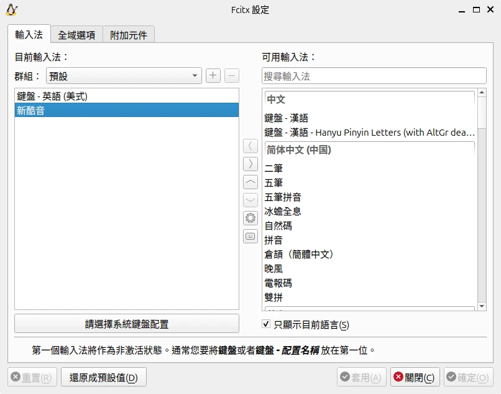Click the available list's vertical scrollbar thumb
The width and height of the screenshot is (501, 394).
coord(482,113)
